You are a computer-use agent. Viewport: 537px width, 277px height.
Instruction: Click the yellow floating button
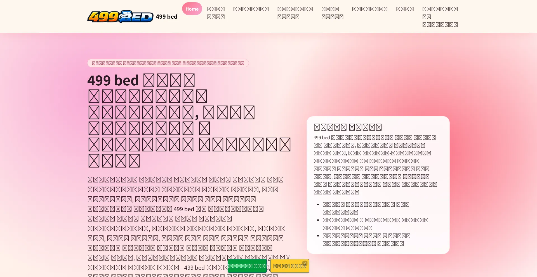(289, 266)
